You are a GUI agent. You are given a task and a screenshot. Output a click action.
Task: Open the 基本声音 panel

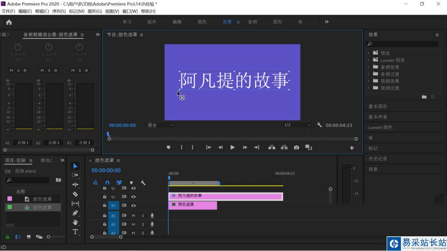[378, 117]
